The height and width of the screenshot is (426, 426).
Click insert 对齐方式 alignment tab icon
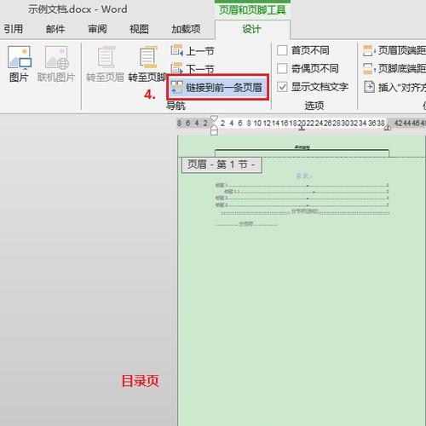coord(369,87)
